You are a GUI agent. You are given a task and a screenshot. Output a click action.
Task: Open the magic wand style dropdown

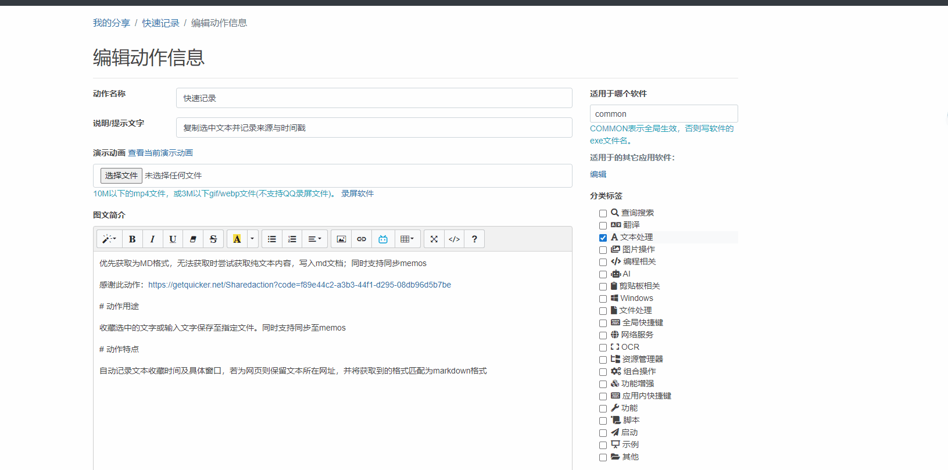click(x=109, y=239)
